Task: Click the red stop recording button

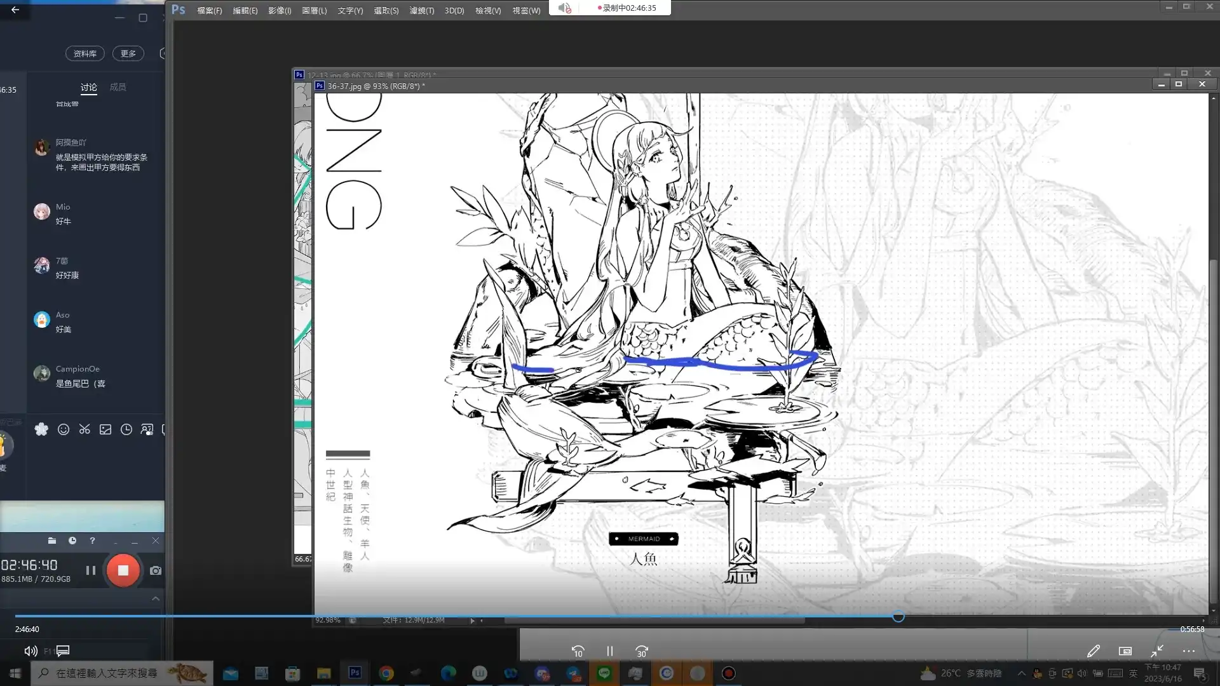Action: coord(123,570)
